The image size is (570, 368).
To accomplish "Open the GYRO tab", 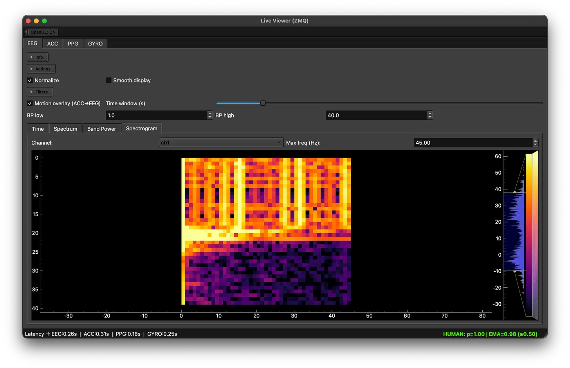I will [x=95, y=43].
